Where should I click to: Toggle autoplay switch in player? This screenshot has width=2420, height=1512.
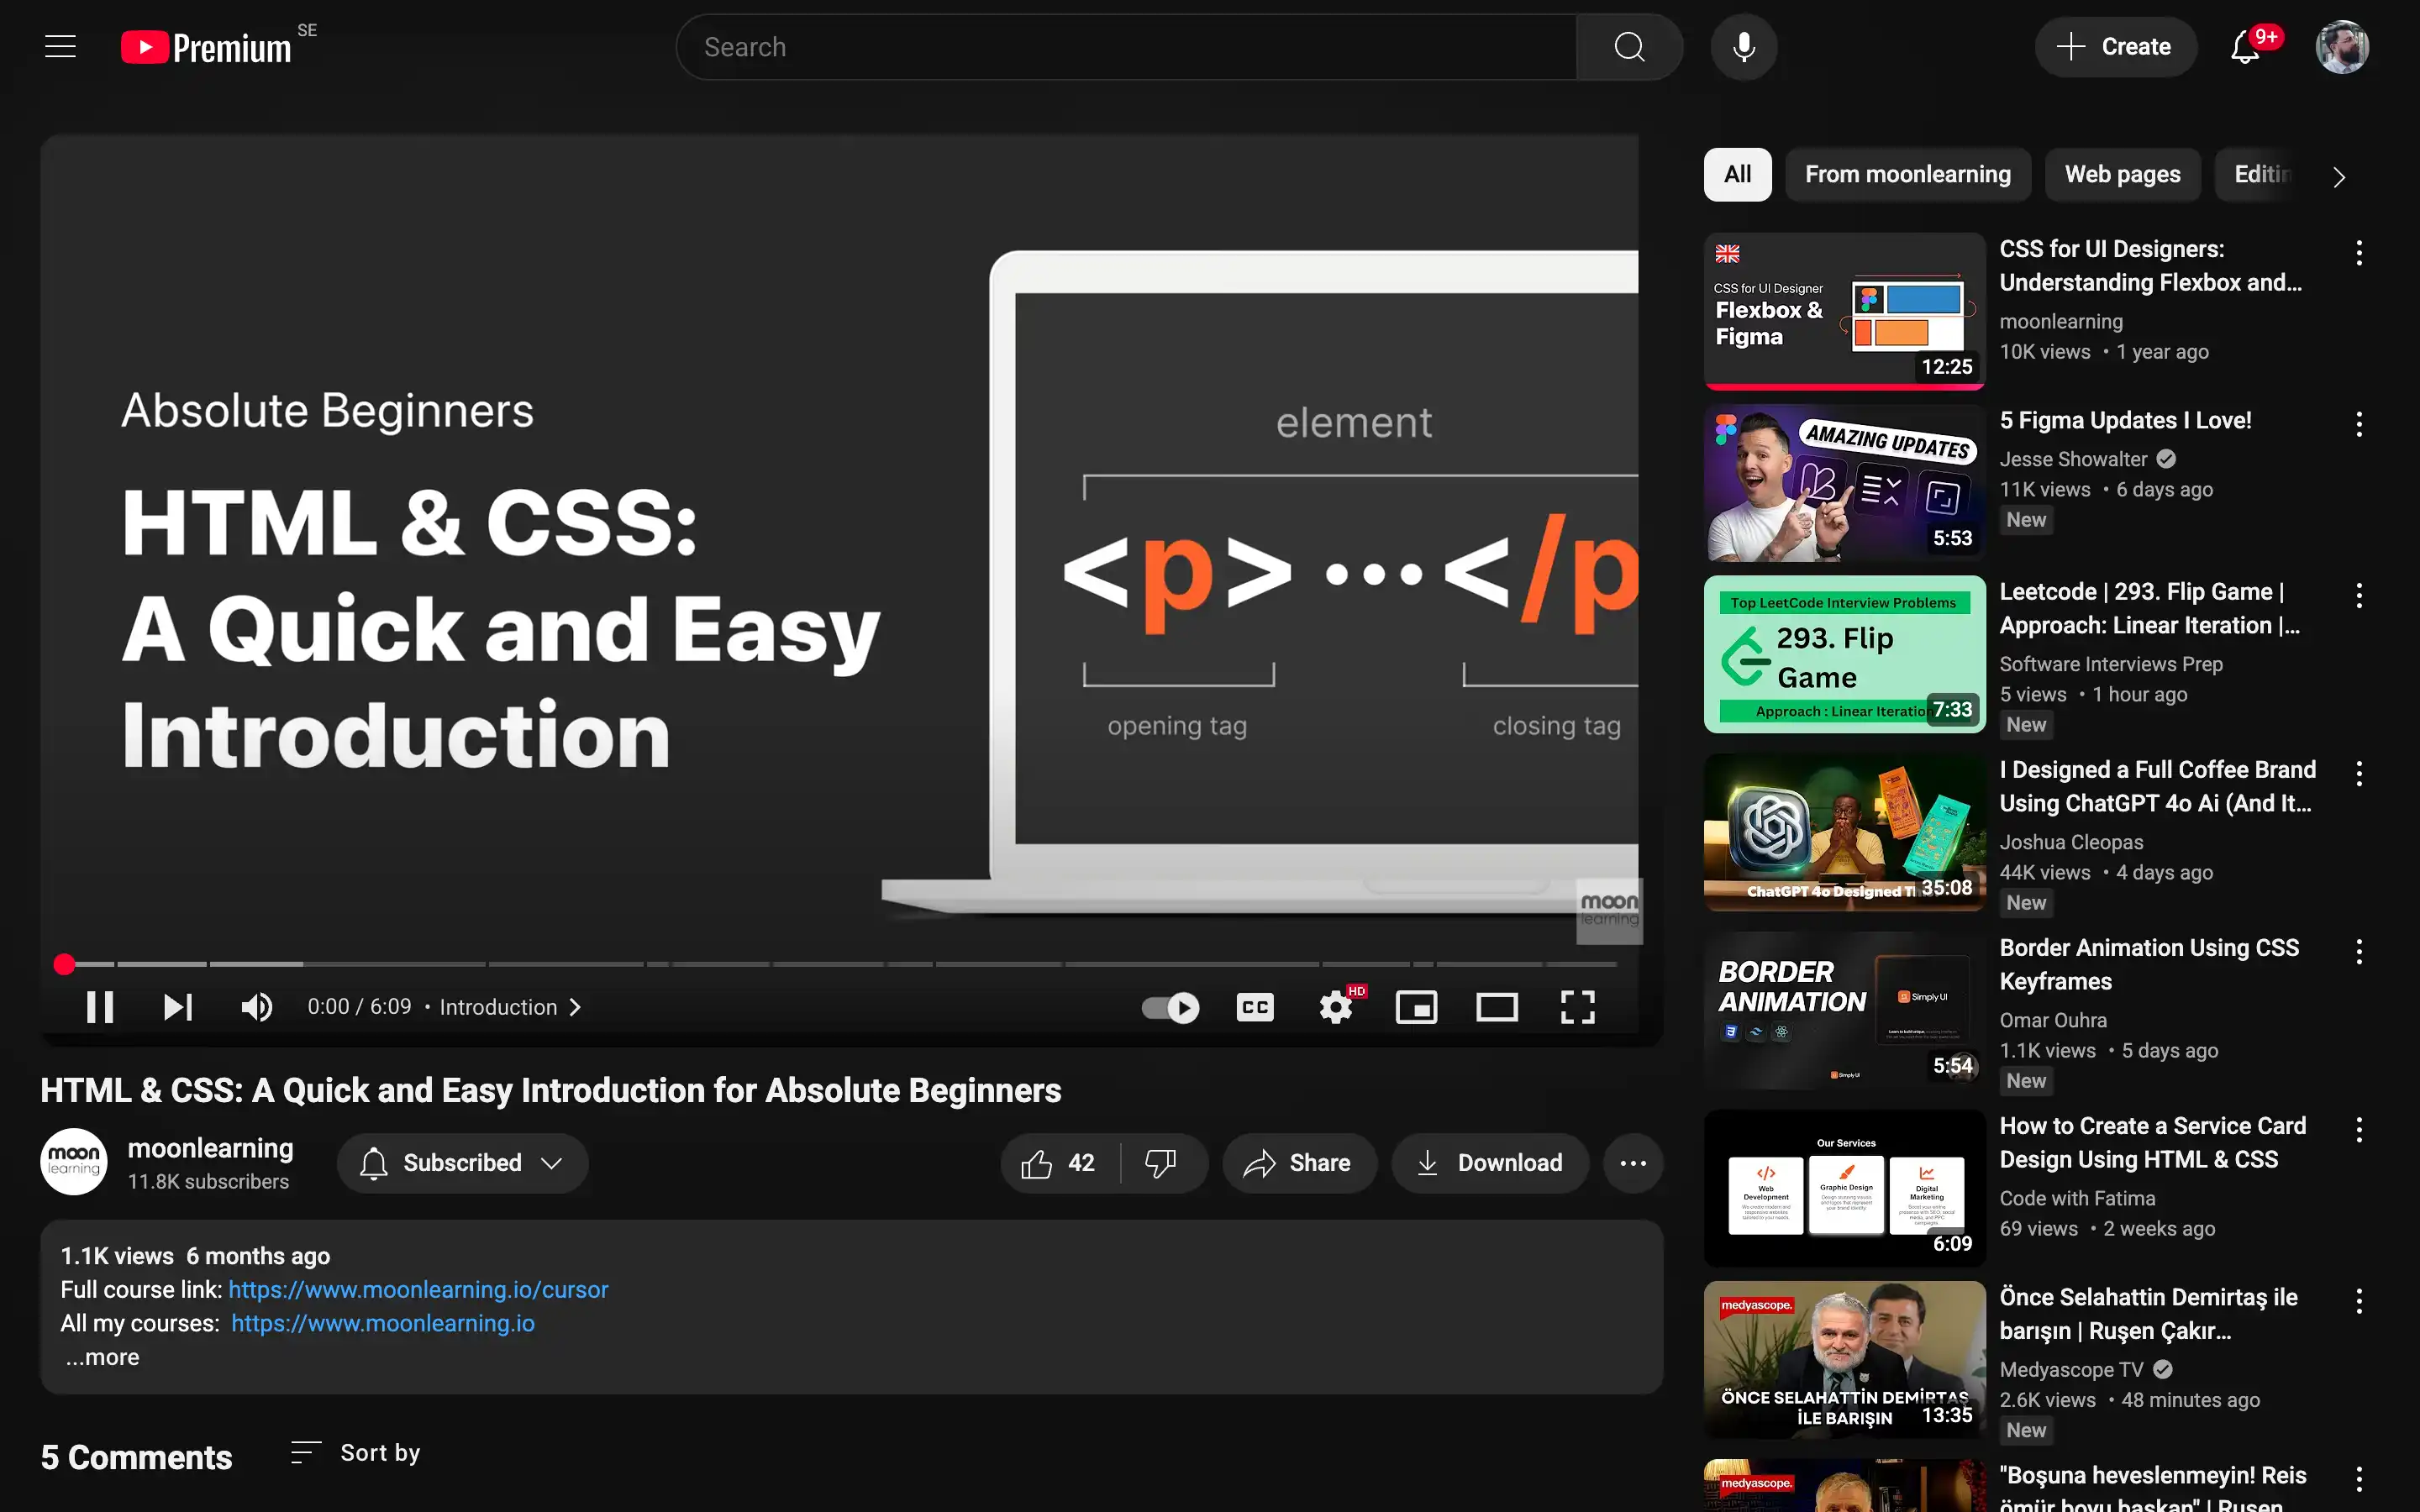click(1170, 1007)
